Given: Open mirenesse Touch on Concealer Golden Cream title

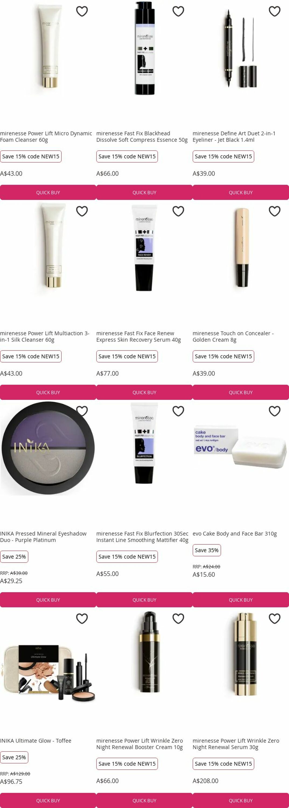Looking at the screenshot, I should pos(233,336).
